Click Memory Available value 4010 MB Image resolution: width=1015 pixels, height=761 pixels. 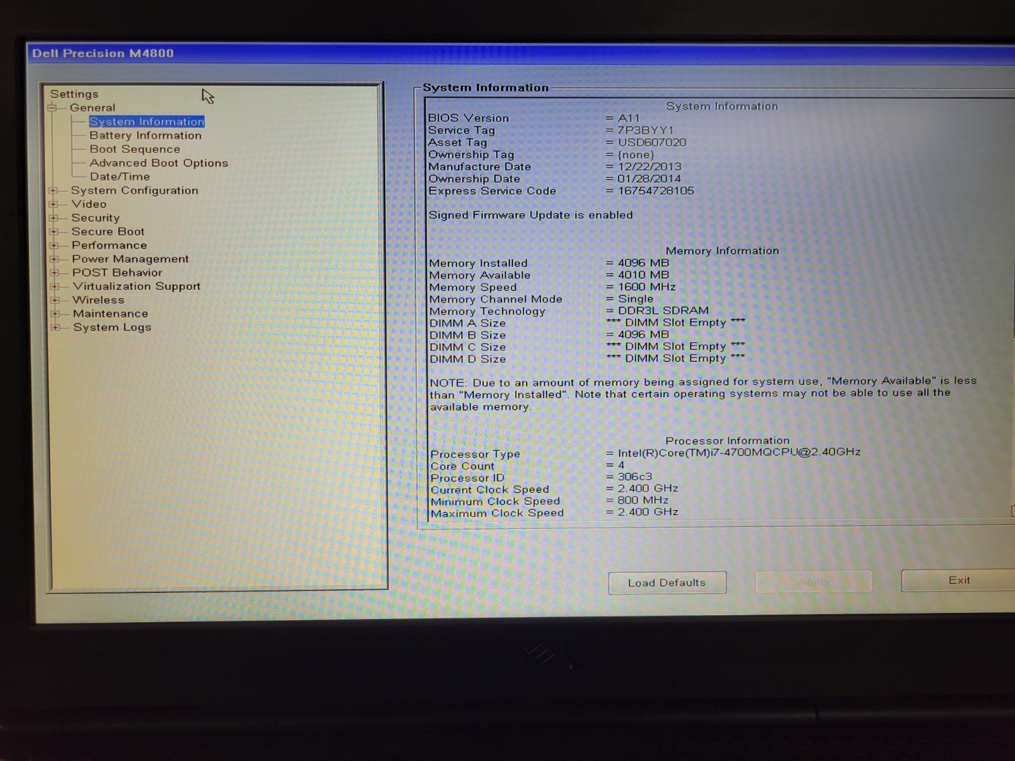coord(643,275)
